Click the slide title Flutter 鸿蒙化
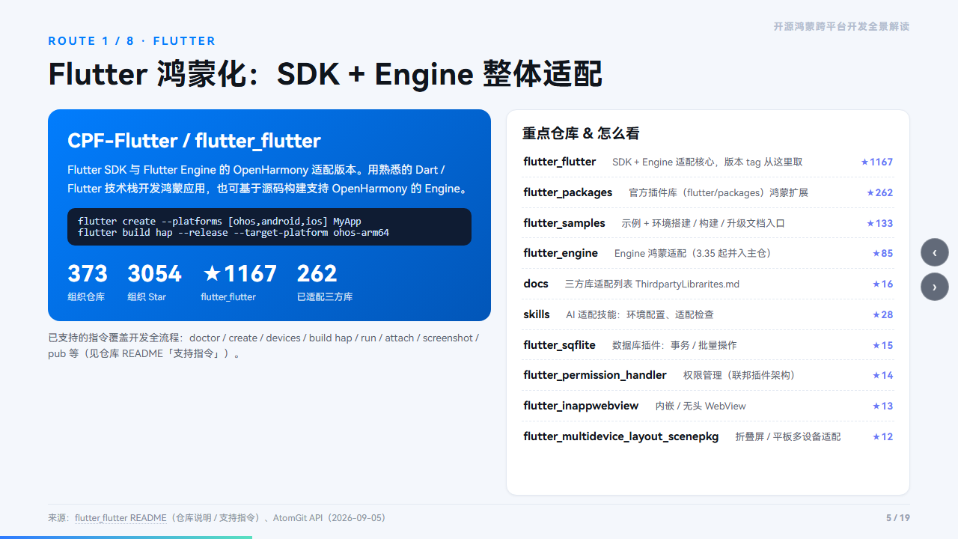The image size is (958, 539). (325, 74)
